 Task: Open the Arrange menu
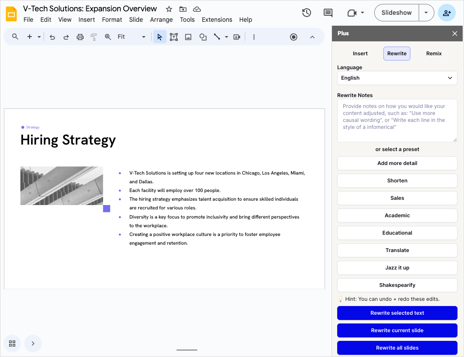pos(161,20)
